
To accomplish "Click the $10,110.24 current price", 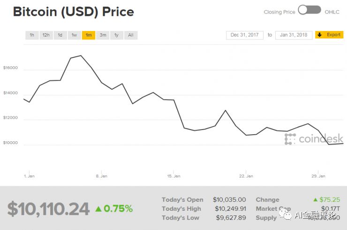I will (48, 209).
